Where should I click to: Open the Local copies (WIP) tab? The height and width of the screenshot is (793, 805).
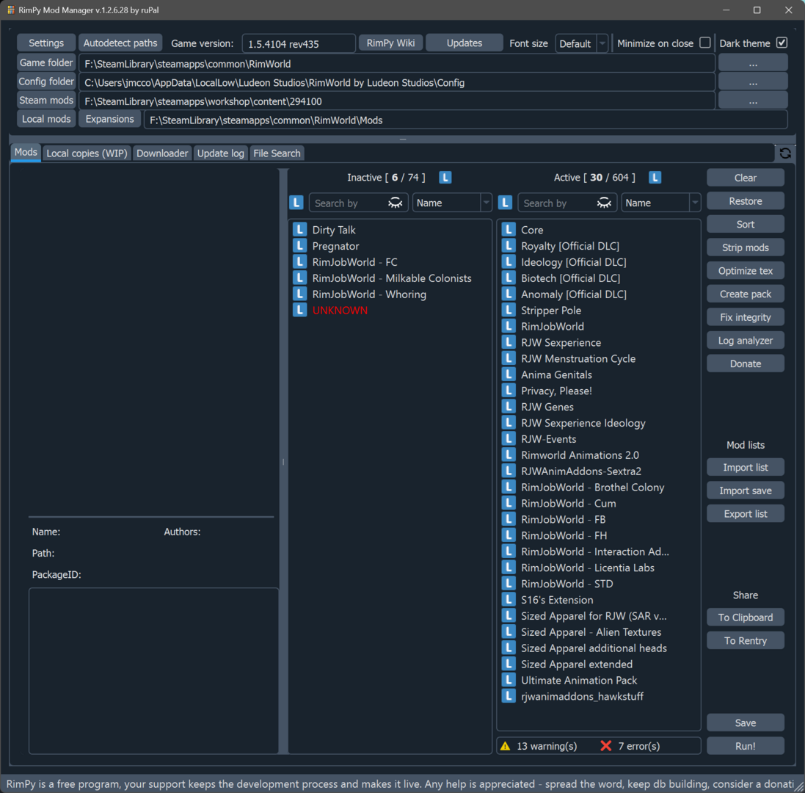point(87,153)
